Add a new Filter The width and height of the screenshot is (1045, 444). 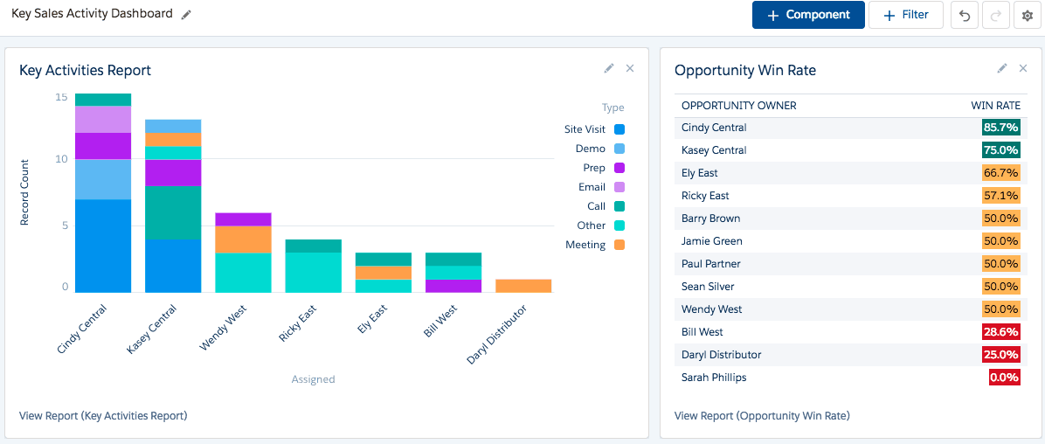[x=905, y=15]
